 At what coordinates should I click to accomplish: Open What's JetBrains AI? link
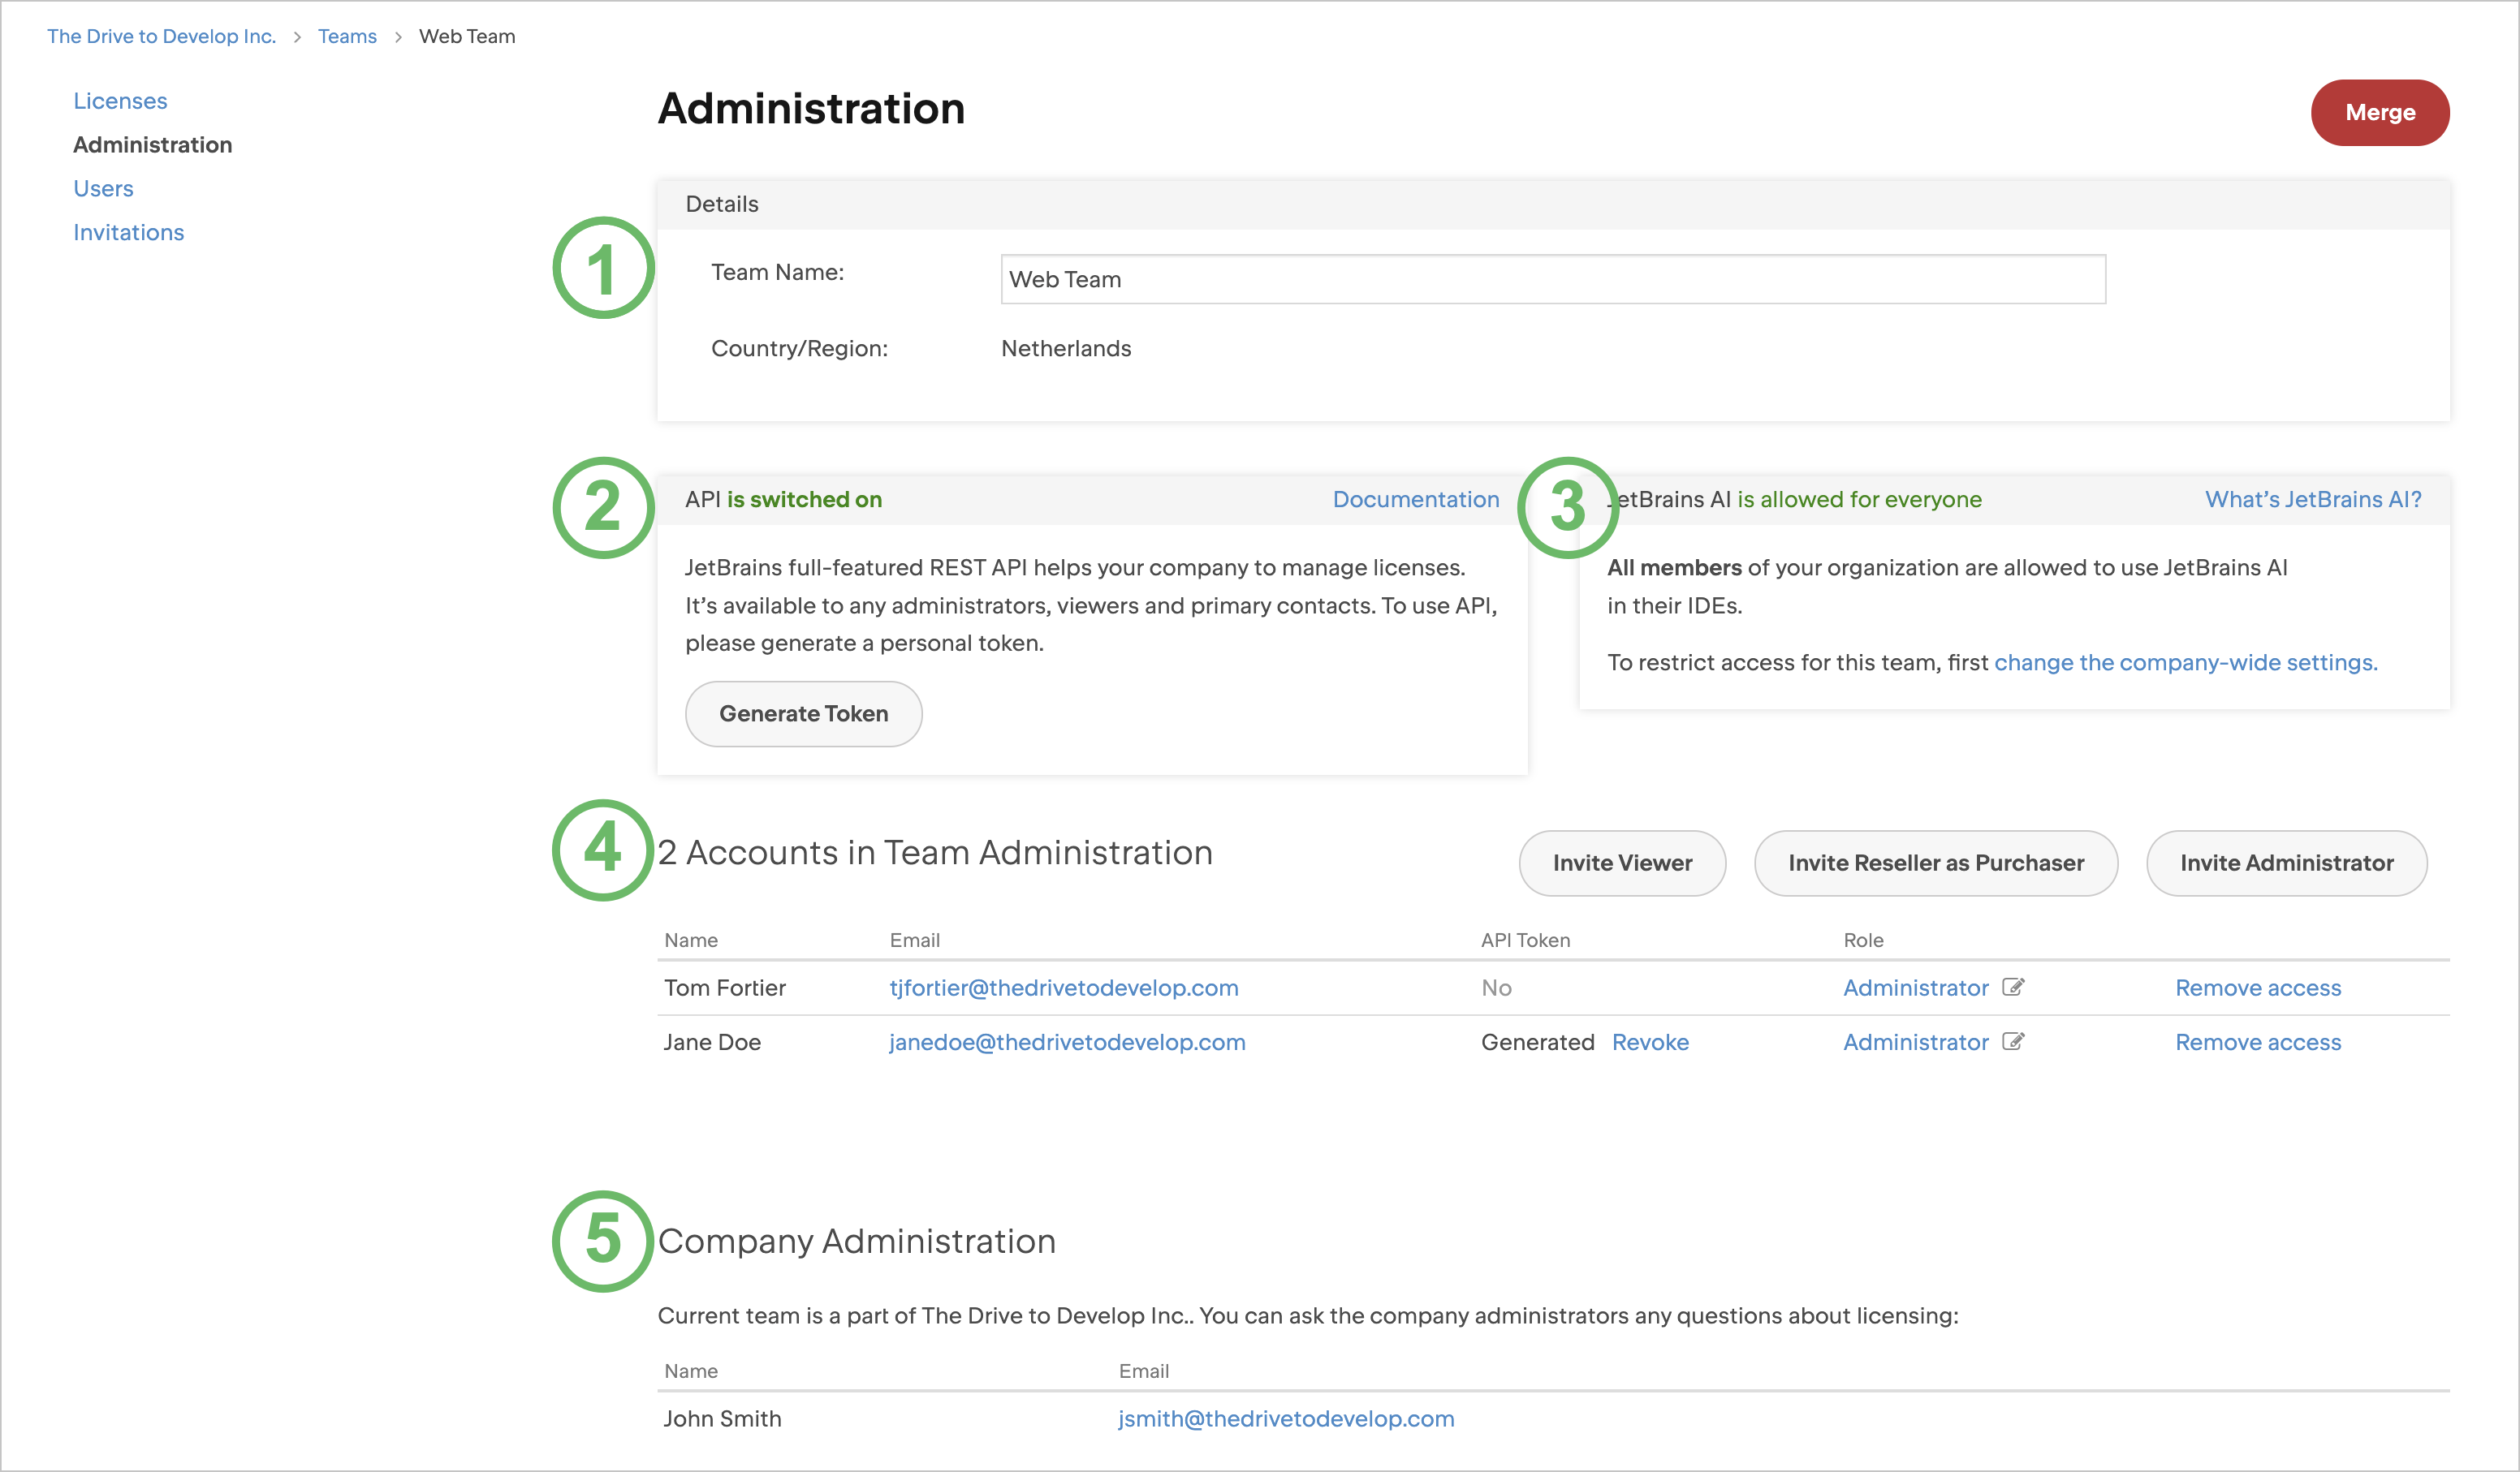[2312, 499]
